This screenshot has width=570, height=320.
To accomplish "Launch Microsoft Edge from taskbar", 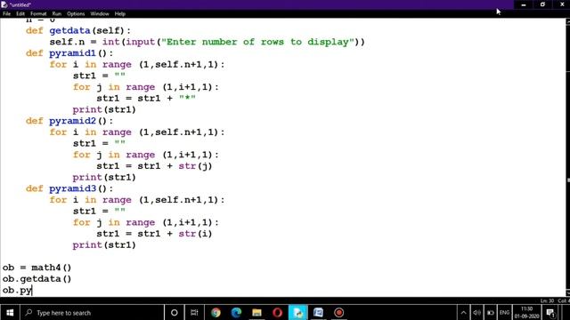I will [x=236, y=312].
